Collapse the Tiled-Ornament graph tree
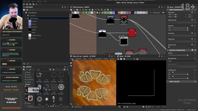The width and height of the screenshot is (198, 111). point(25,18)
